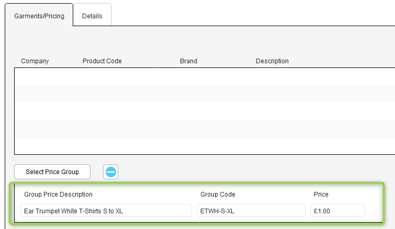Focus the Group Price Description text field
Viewport: 395px width, 229px height.
tap(106, 211)
